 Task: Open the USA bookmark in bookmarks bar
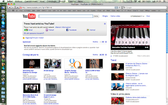38,10
